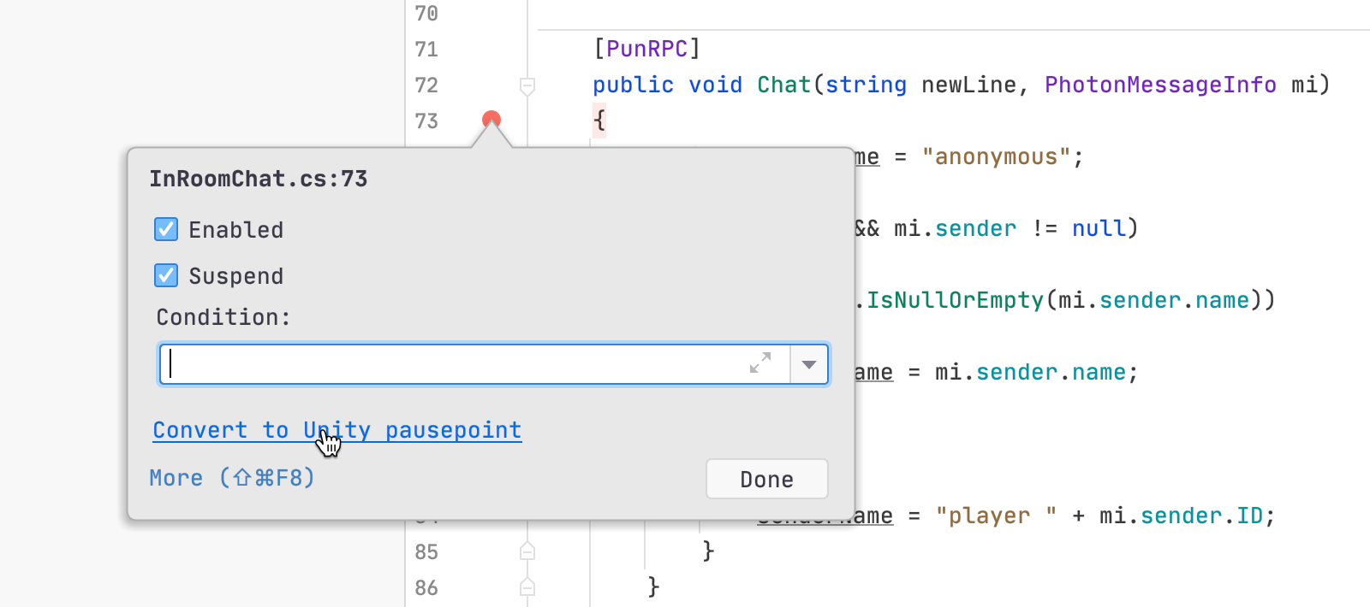
Task: Click the public keyword on line 72
Action: pyautogui.click(x=633, y=85)
